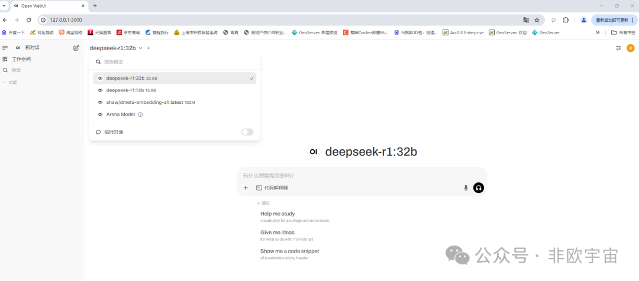Image resolution: width=639 pixels, height=281 pixels.
Task: Click the New Chat label in the sidebar
Action: coord(32,48)
